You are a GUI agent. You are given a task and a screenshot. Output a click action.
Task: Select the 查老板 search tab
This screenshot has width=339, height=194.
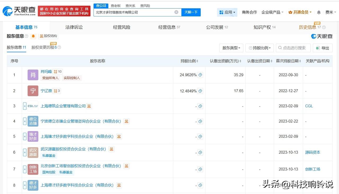click(115, 6)
